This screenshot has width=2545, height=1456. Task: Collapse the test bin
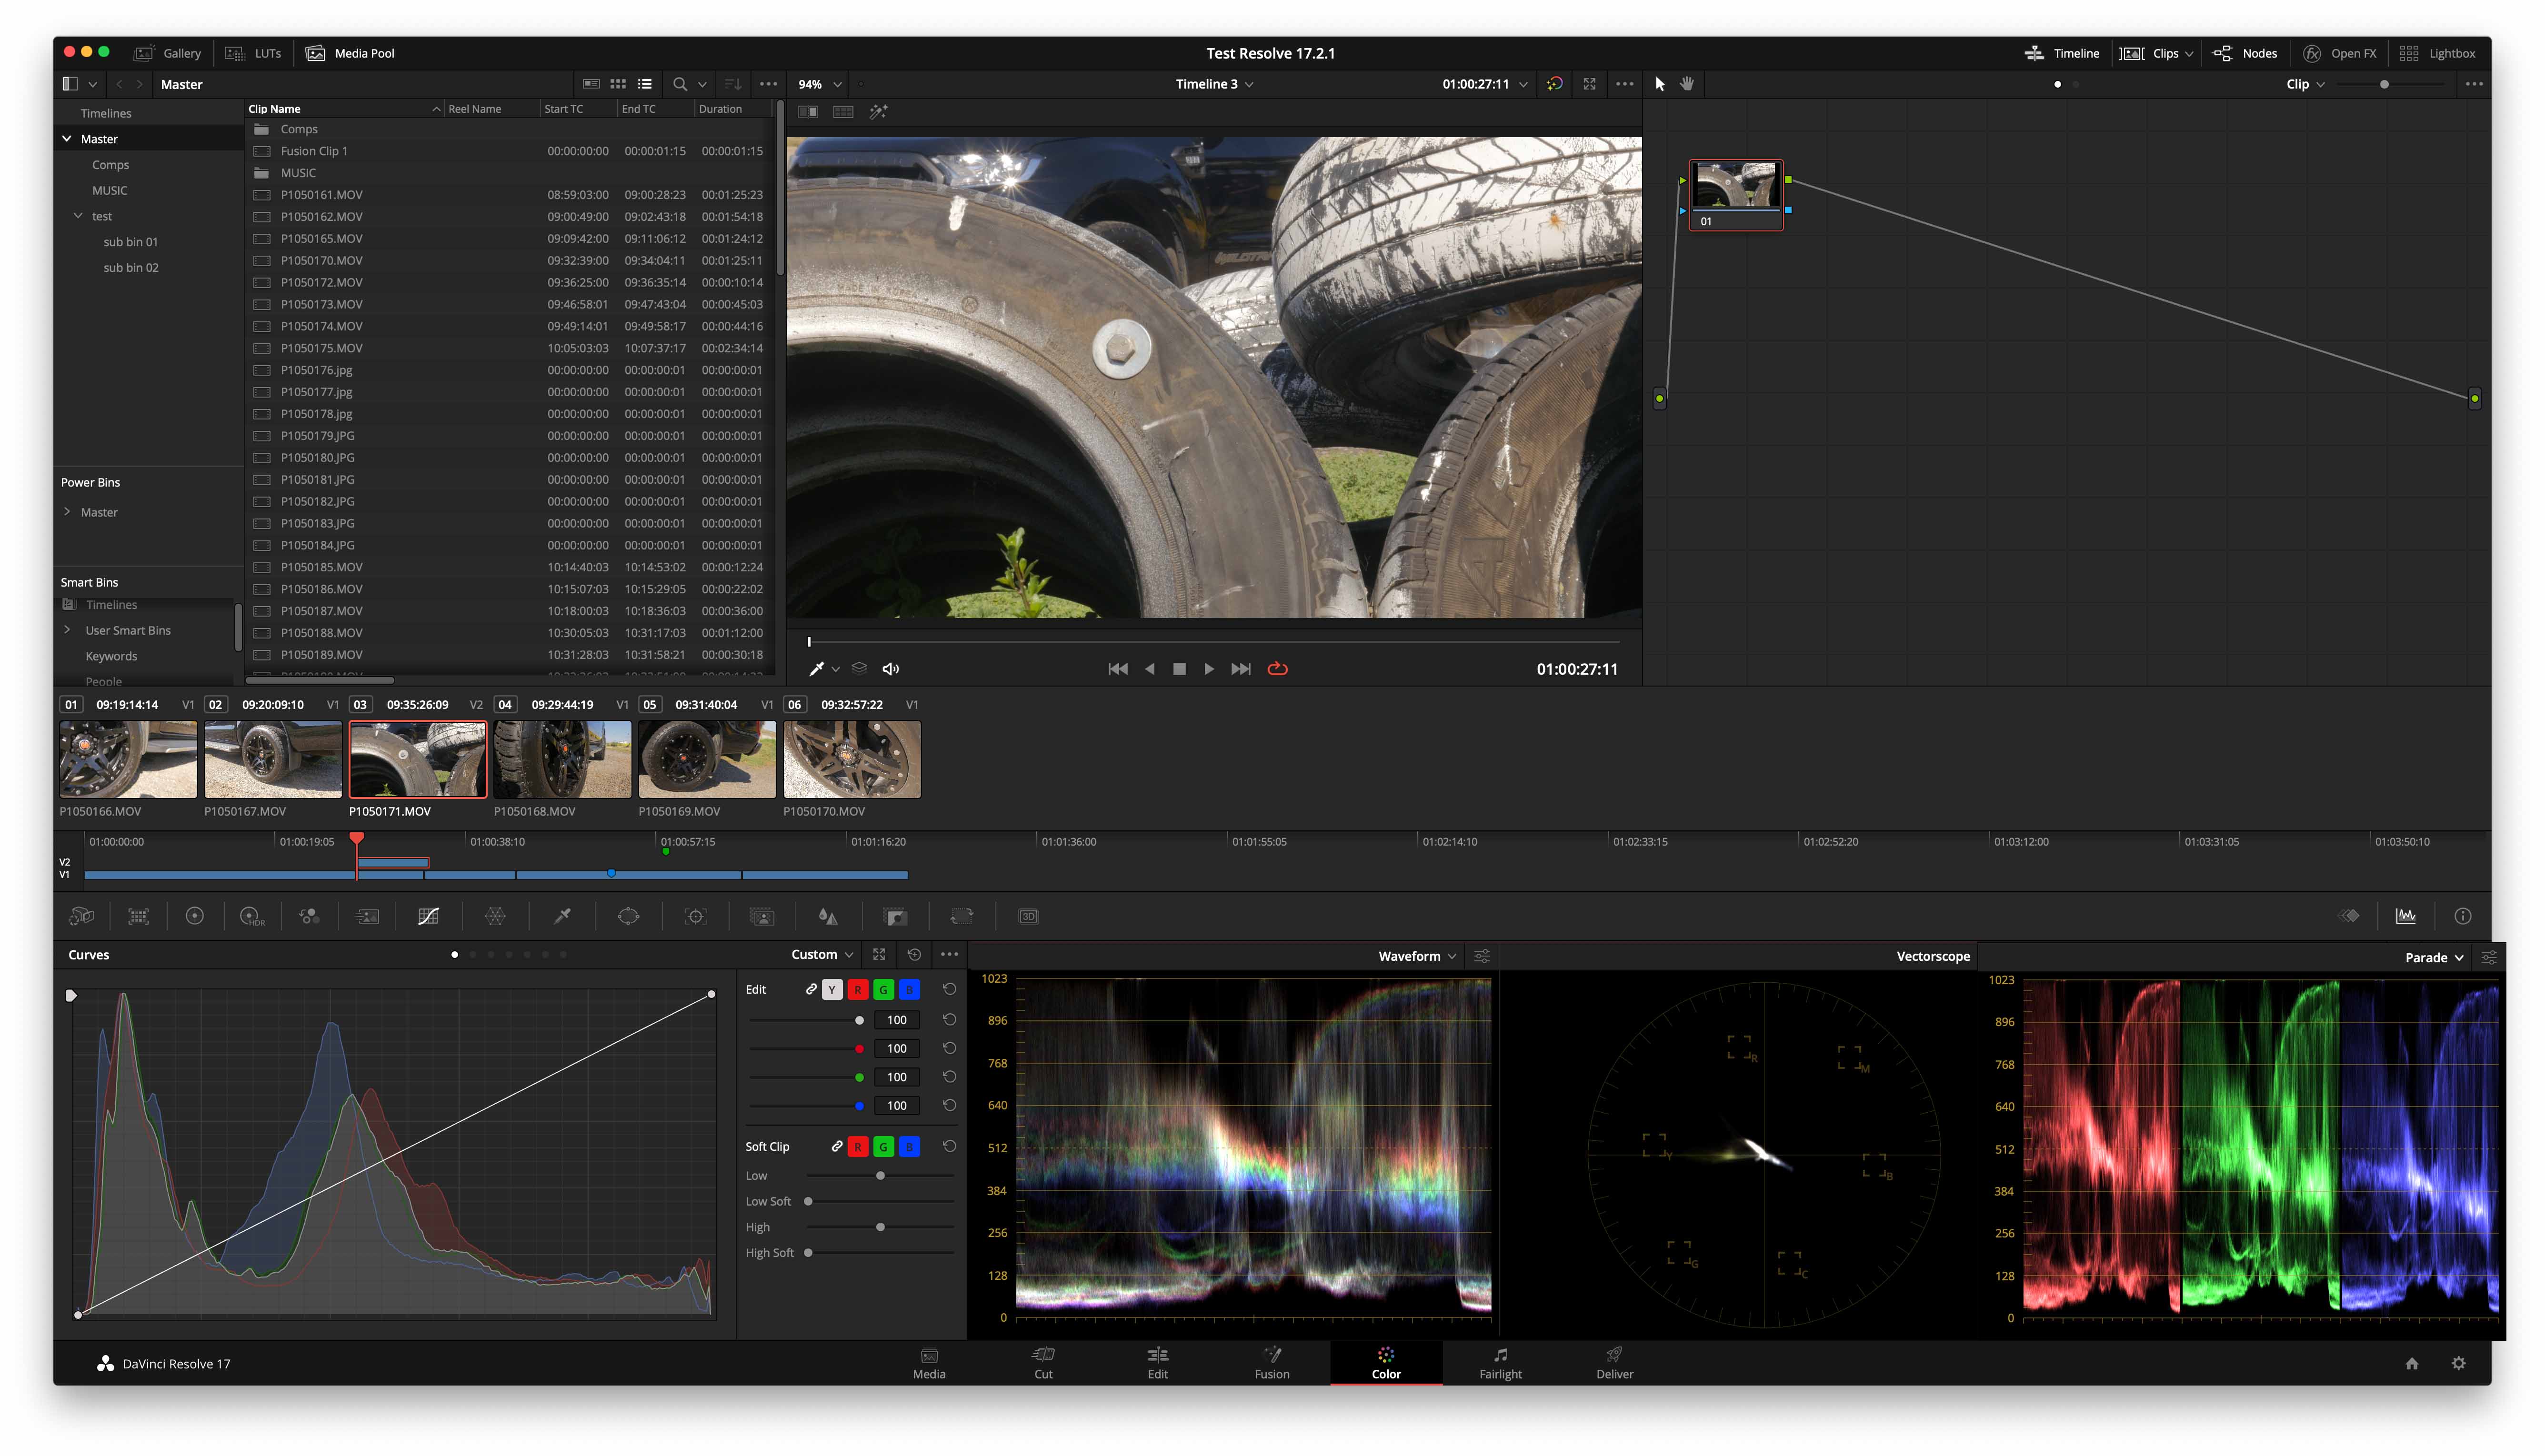78,216
